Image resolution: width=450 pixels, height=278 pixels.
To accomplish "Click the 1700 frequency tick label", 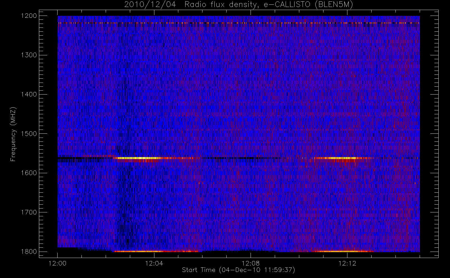I will (x=29, y=212).
